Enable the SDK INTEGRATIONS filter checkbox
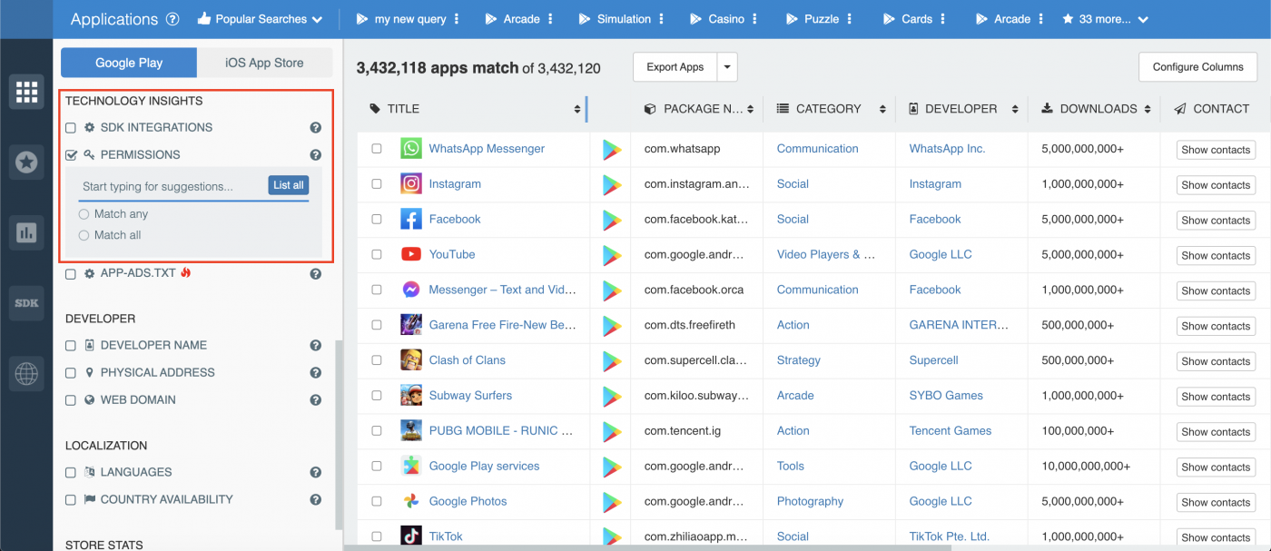 [x=70, y=127]
